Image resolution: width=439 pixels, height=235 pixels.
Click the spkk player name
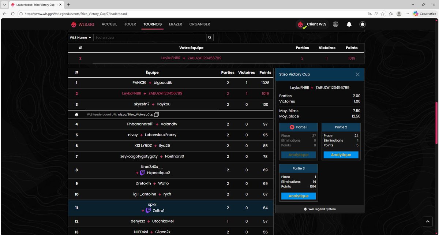point(152,204)
